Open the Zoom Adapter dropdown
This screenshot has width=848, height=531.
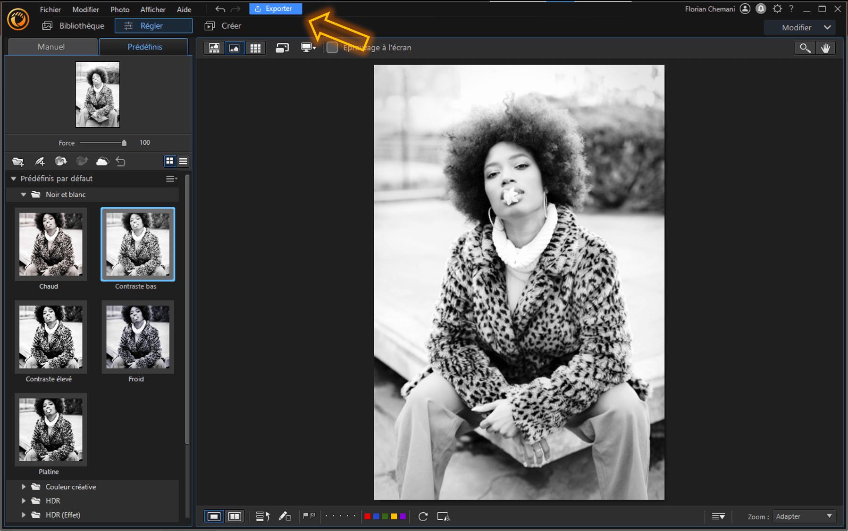(804, 516)
